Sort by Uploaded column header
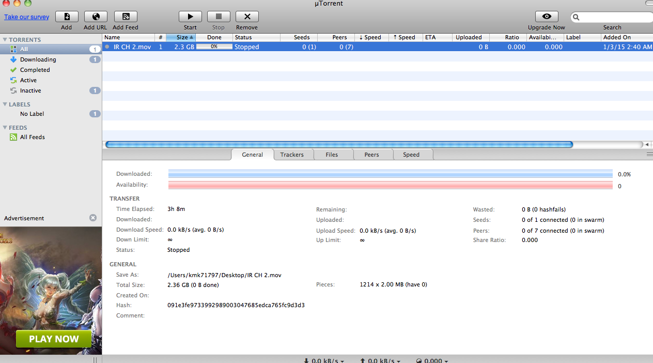The width and height of the screenshot is (653, 363). [x=471, y=37]
